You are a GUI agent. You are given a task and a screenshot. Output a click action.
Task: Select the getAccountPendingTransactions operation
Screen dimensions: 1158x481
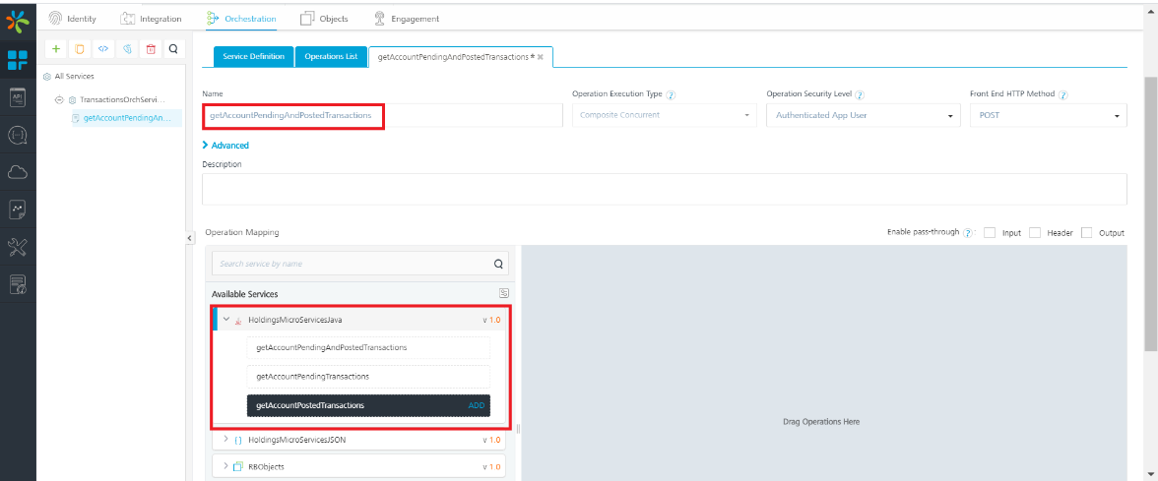point(367,376)
